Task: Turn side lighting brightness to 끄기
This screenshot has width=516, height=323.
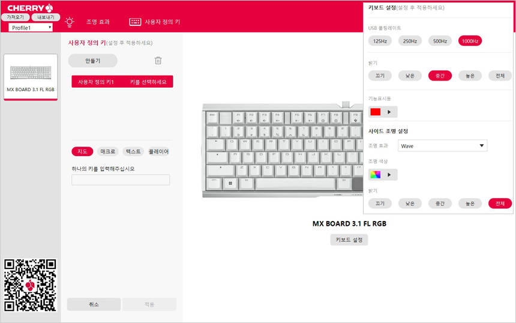Action: 380,204
